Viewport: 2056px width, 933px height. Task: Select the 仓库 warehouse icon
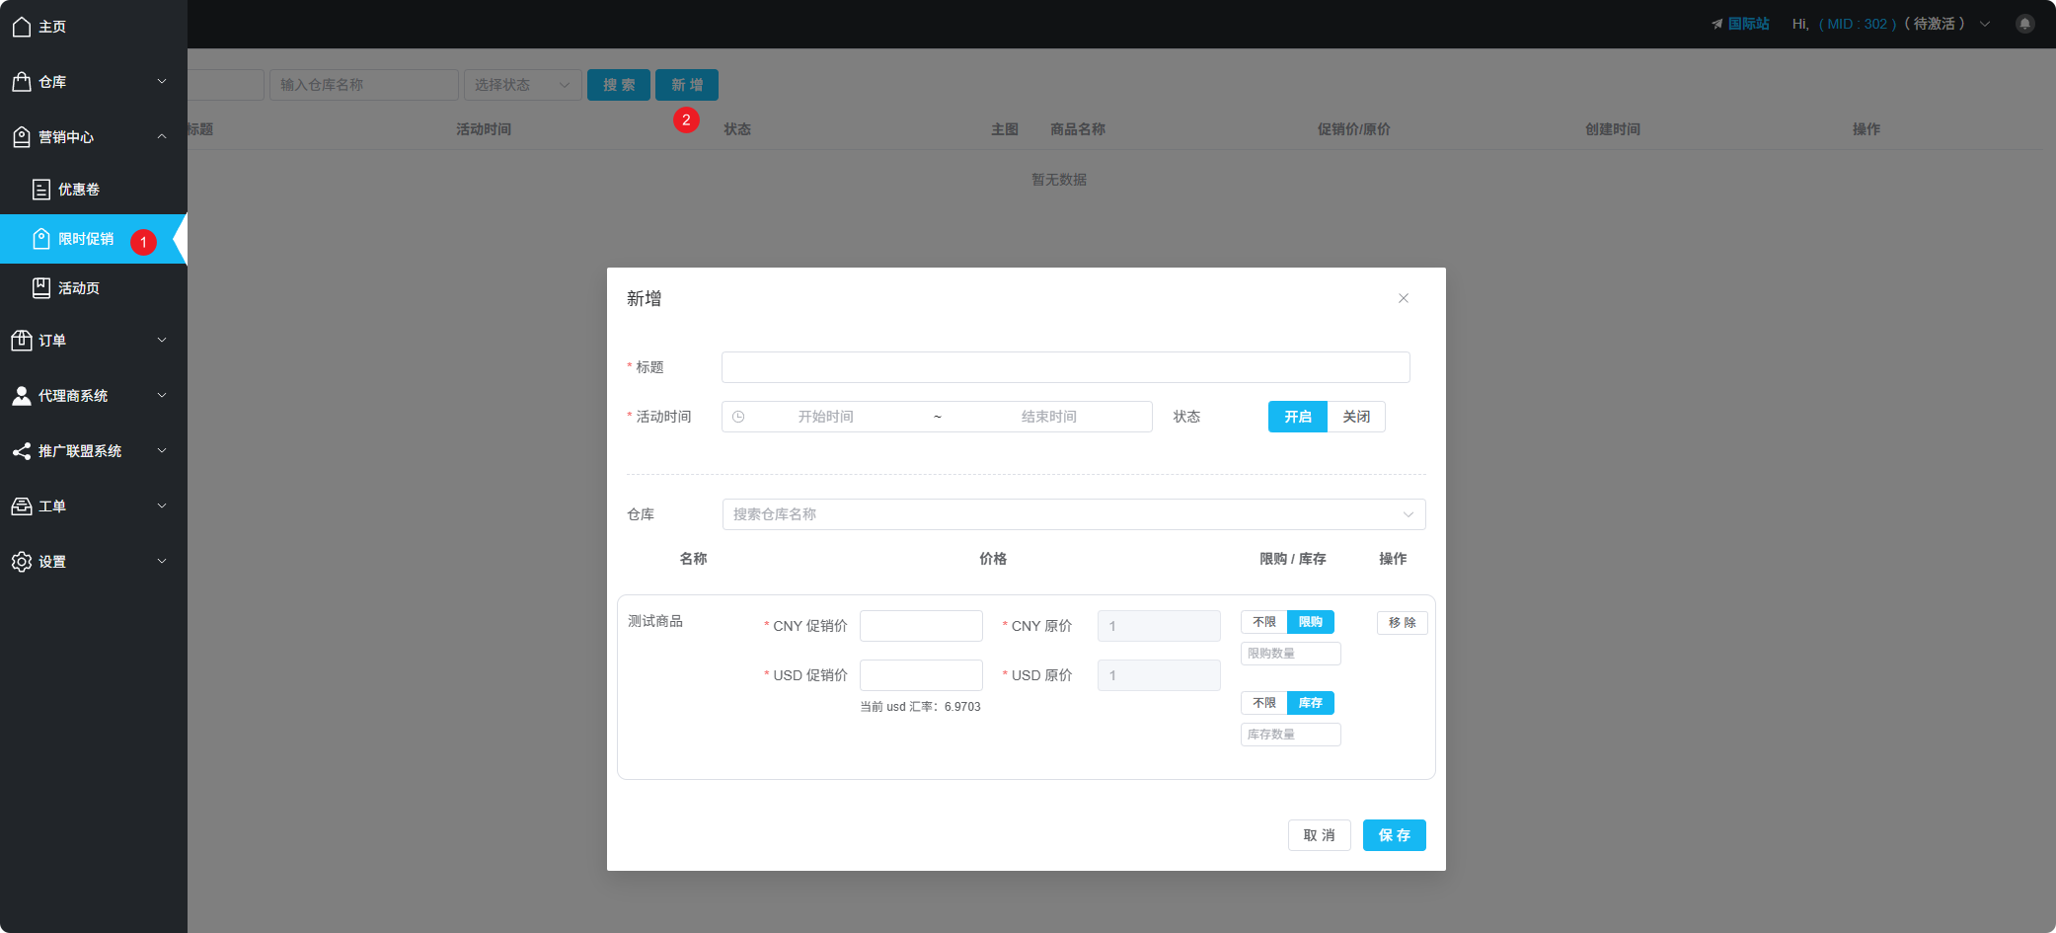22,82
